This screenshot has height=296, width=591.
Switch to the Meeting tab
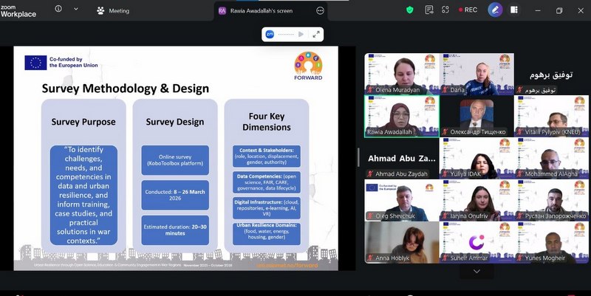113,11
